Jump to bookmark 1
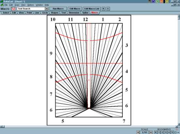180x134 pixels. pos(159,132)
